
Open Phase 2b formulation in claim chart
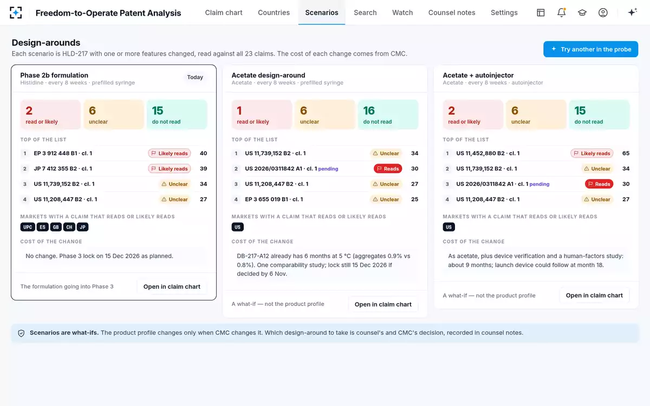click(172, 286)
